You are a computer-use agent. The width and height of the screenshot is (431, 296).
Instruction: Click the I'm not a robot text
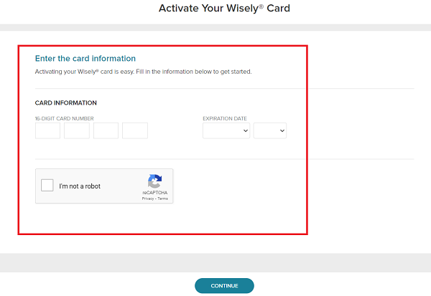tap(80, 186)
